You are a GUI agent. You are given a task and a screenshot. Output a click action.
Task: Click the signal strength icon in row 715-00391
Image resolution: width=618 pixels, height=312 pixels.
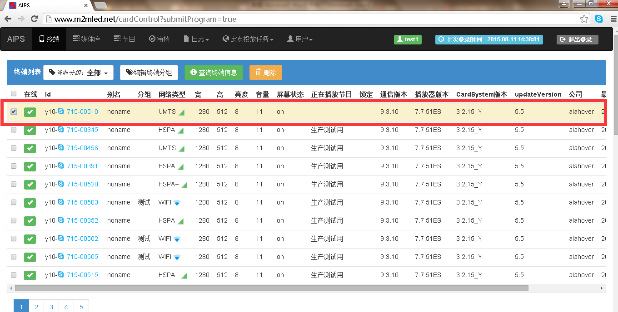(180, 166)
